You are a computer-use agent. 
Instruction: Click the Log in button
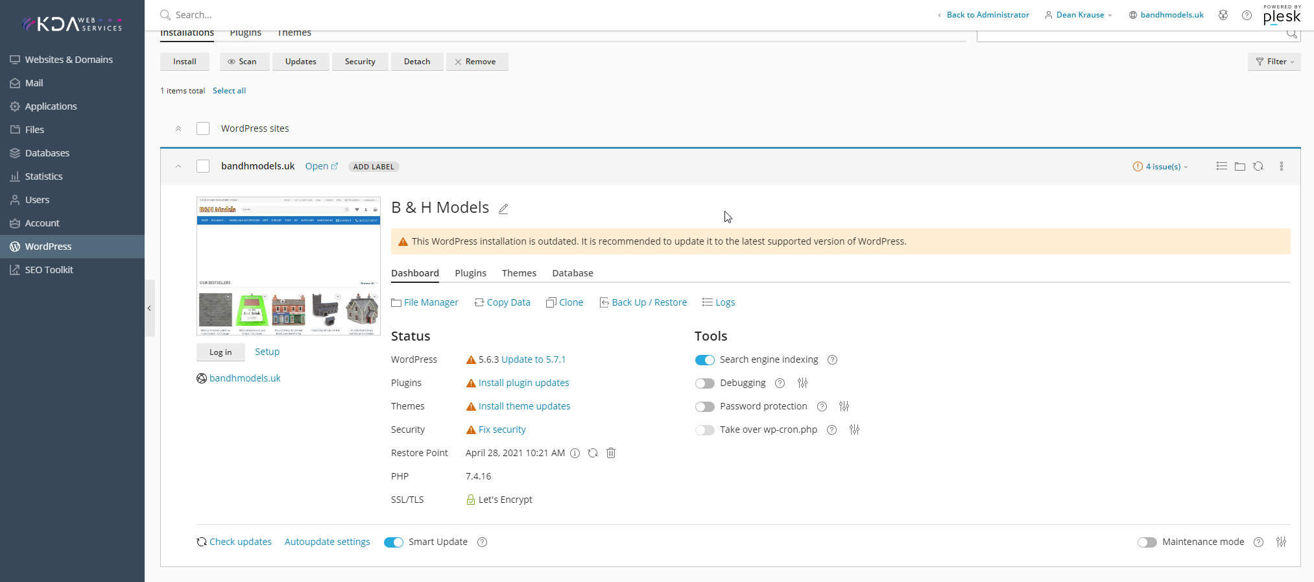(221, 352)
